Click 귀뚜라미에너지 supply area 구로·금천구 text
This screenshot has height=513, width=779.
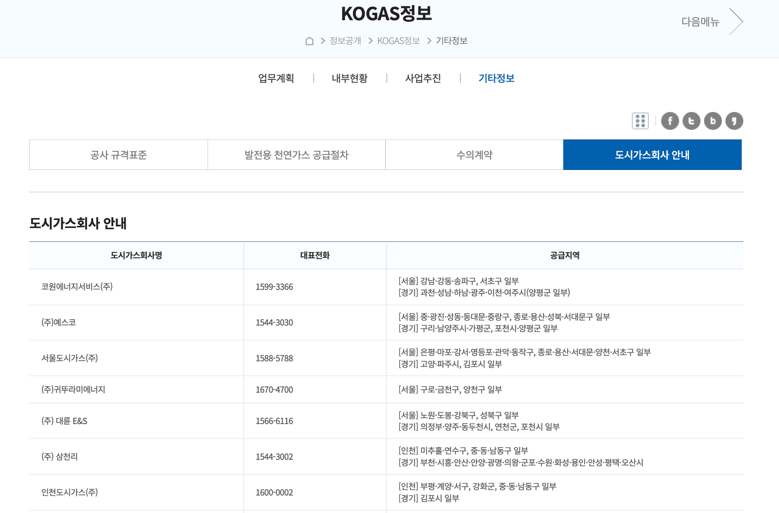coord(450,389)
